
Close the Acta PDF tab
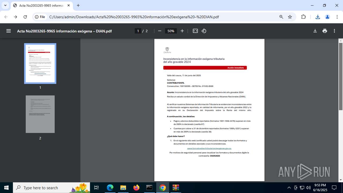pyautogui.click(x=69, y=5)
